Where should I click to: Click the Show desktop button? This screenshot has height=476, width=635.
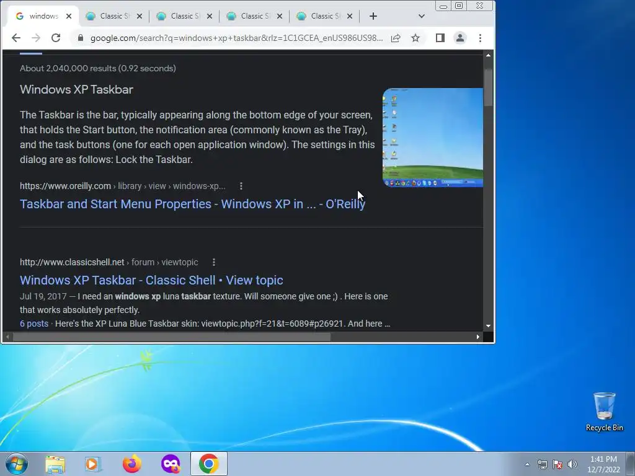point(631,464)
